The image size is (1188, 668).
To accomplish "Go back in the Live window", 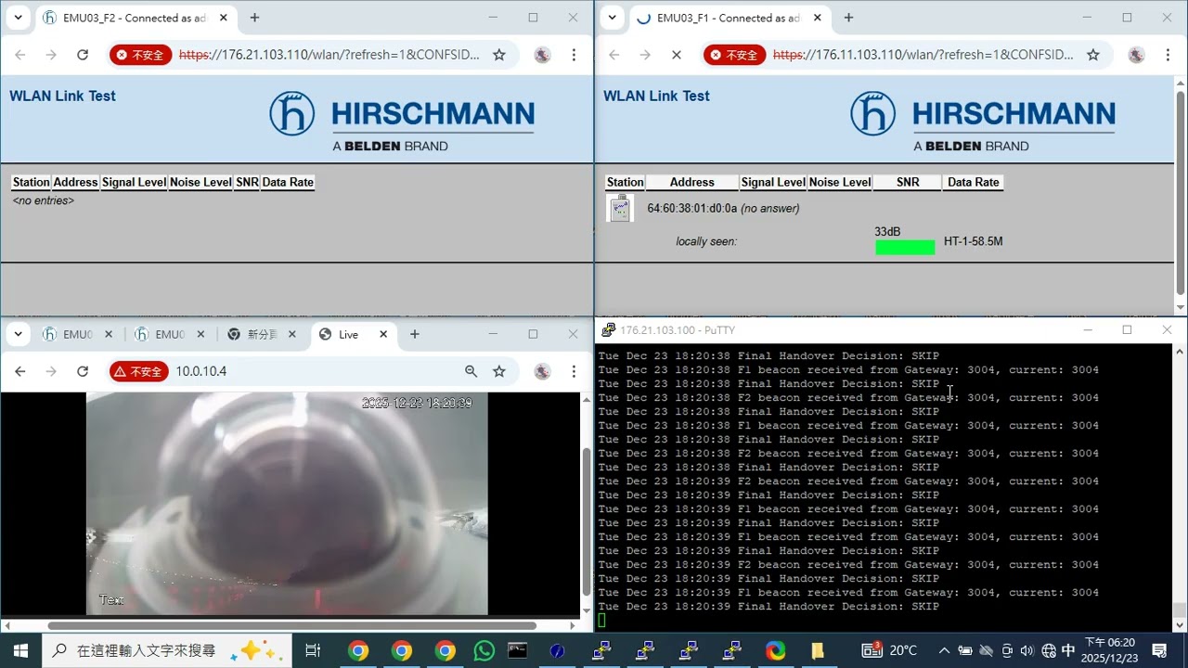I will [20, 371].
